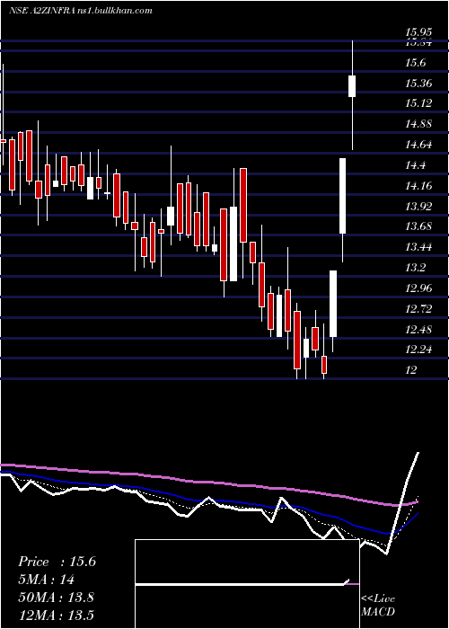
Task: Click the 5MA : 14 readout
Action: tap(46, 580)
